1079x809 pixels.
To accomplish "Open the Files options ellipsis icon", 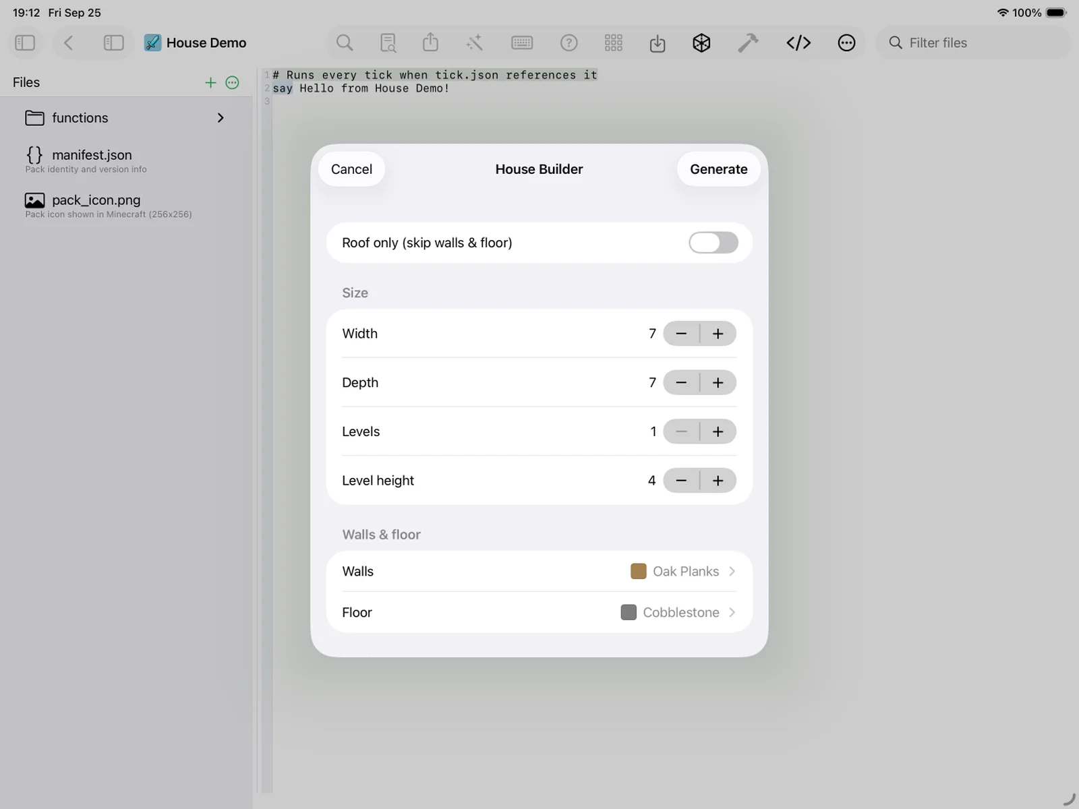I will (232, 82).
